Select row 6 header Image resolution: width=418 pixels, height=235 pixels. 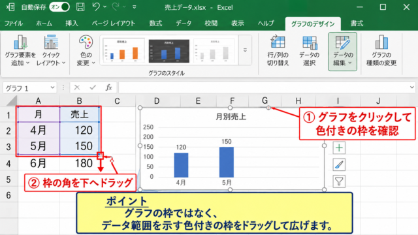pos(8,195)
